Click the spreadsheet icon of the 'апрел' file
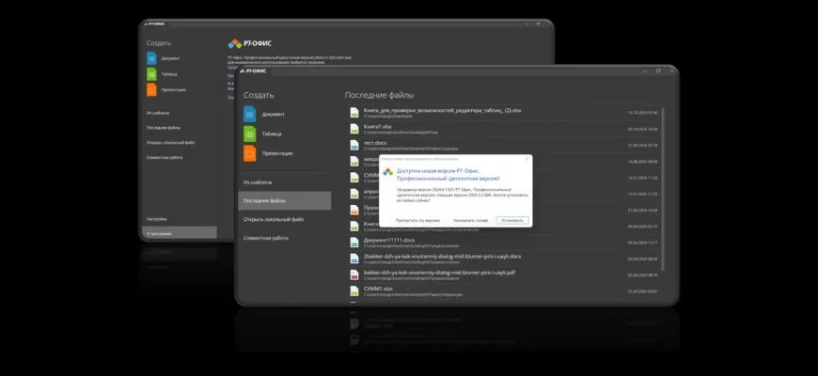The width and height of the screenshot is (818, 376). point(354,194)
